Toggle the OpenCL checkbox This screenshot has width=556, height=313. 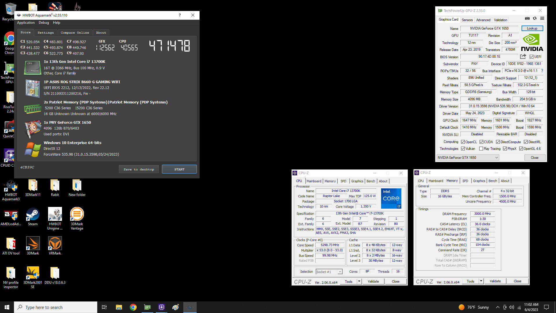pyautogui.click(x=463, y=142)
